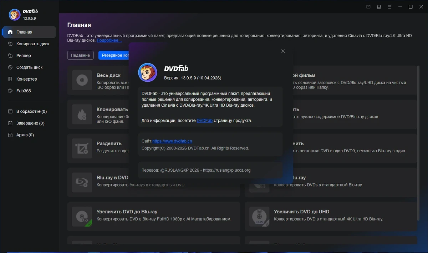
Task: Click the version text 13.0.5.9 (10.04.2026)
Action: (193, 78)
